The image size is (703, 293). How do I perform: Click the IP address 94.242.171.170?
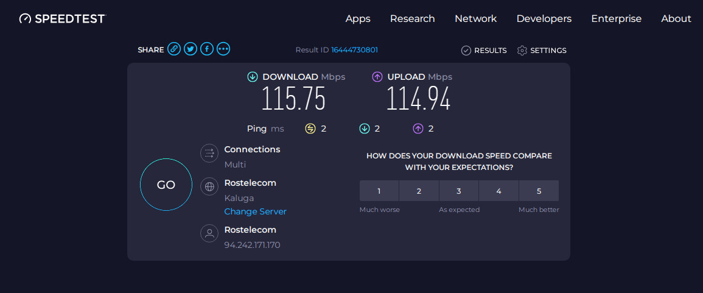pyautogui.click(x=253, y=245)
